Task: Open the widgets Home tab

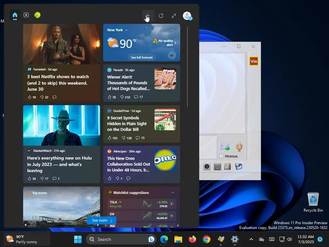Action: [x=15, y=15]
